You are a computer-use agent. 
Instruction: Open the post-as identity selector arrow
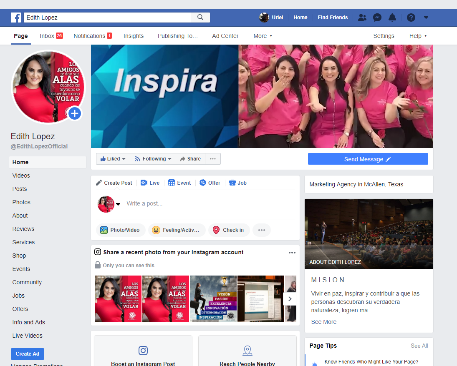pos(118,204)
